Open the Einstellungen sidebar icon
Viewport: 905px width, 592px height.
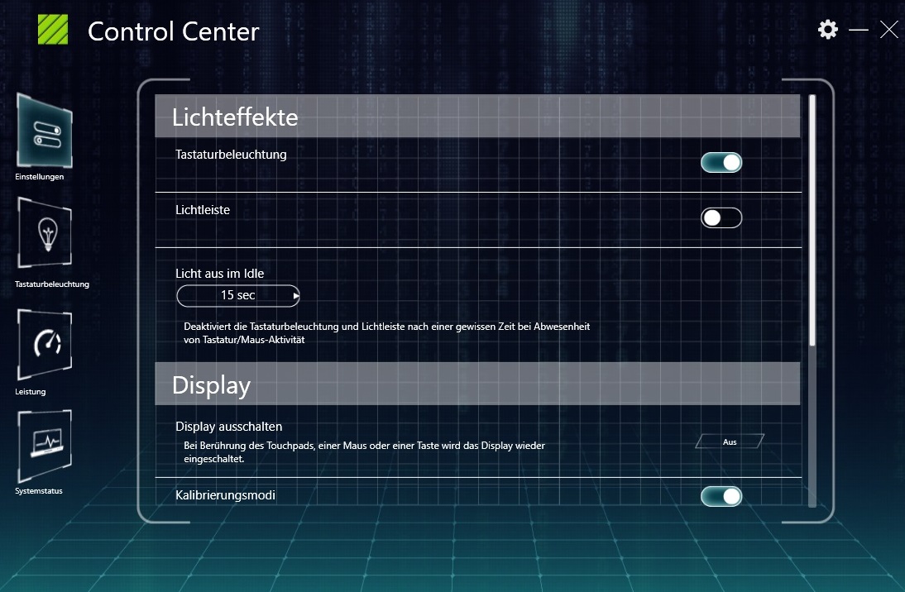pos(45,131)
